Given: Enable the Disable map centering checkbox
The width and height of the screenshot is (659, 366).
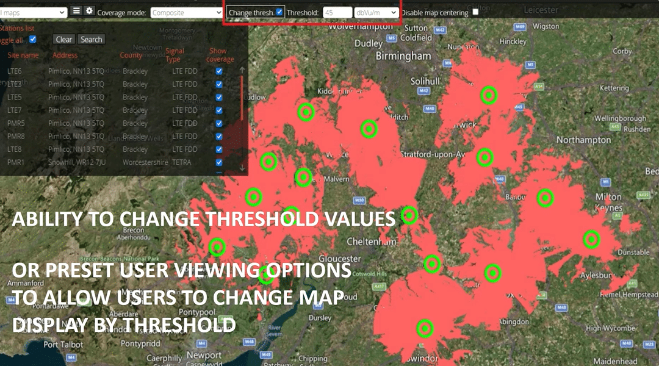Looking at the screenshot, I should tap(475, 12).
